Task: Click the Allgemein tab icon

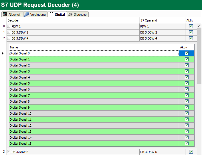Action: (x=5, y=14)
